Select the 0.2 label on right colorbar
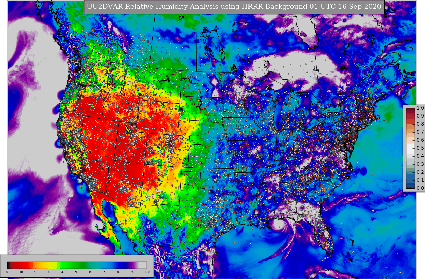 pos(420,172)
